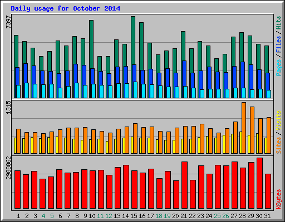Select the green hits bar for day 1

(x=16, y=51)
